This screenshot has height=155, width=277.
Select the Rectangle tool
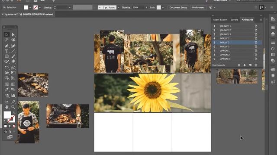(7, 56)
